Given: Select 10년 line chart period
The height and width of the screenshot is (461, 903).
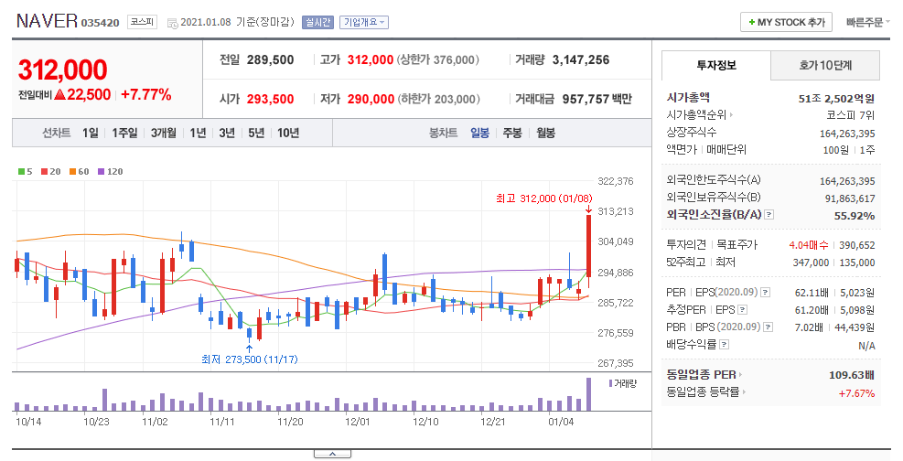Looking at the screenshot, I should point(288,133).
